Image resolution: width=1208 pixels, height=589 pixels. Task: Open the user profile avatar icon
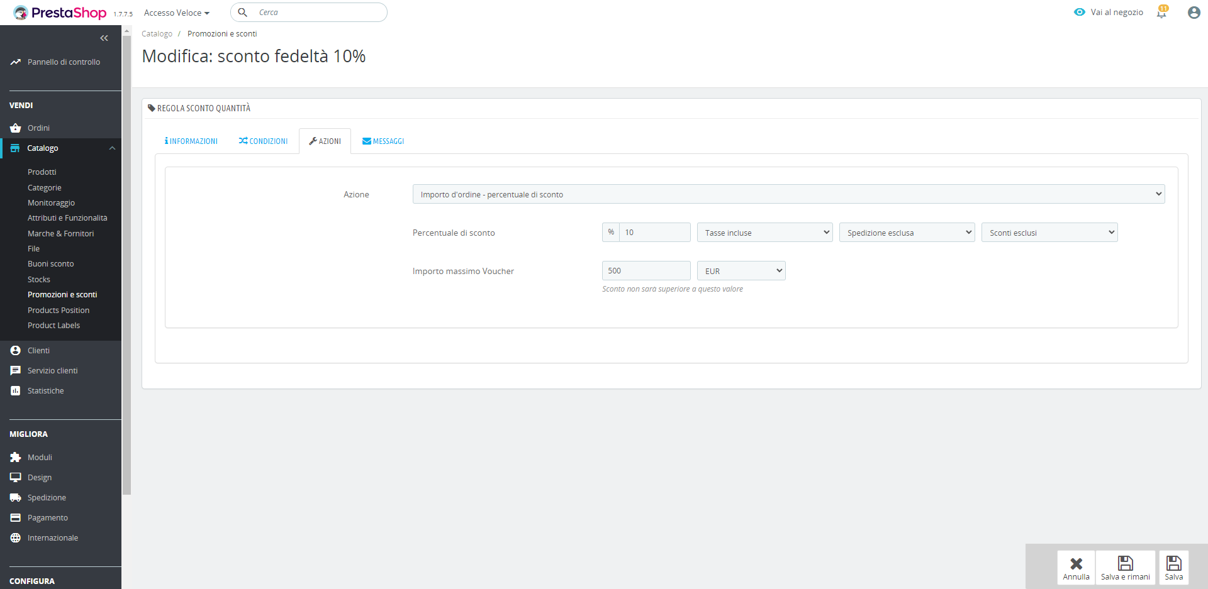point(1194,13)
